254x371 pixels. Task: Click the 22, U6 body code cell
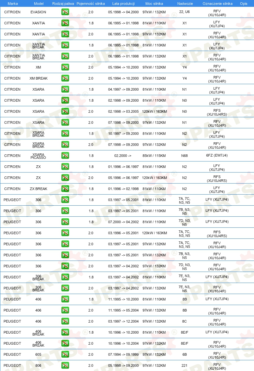pos(184,12)
